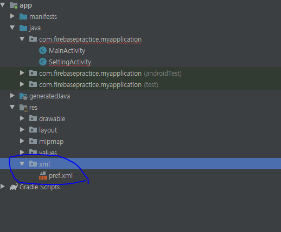Collapse the main com.firebasepractice.myapplication package arrow
The height and width of the screenshot is (232, 281).
[22, 39]
